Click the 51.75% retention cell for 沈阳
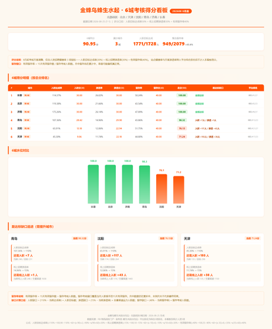The height and width of the screenshot is (329, 272). point(139,128)
